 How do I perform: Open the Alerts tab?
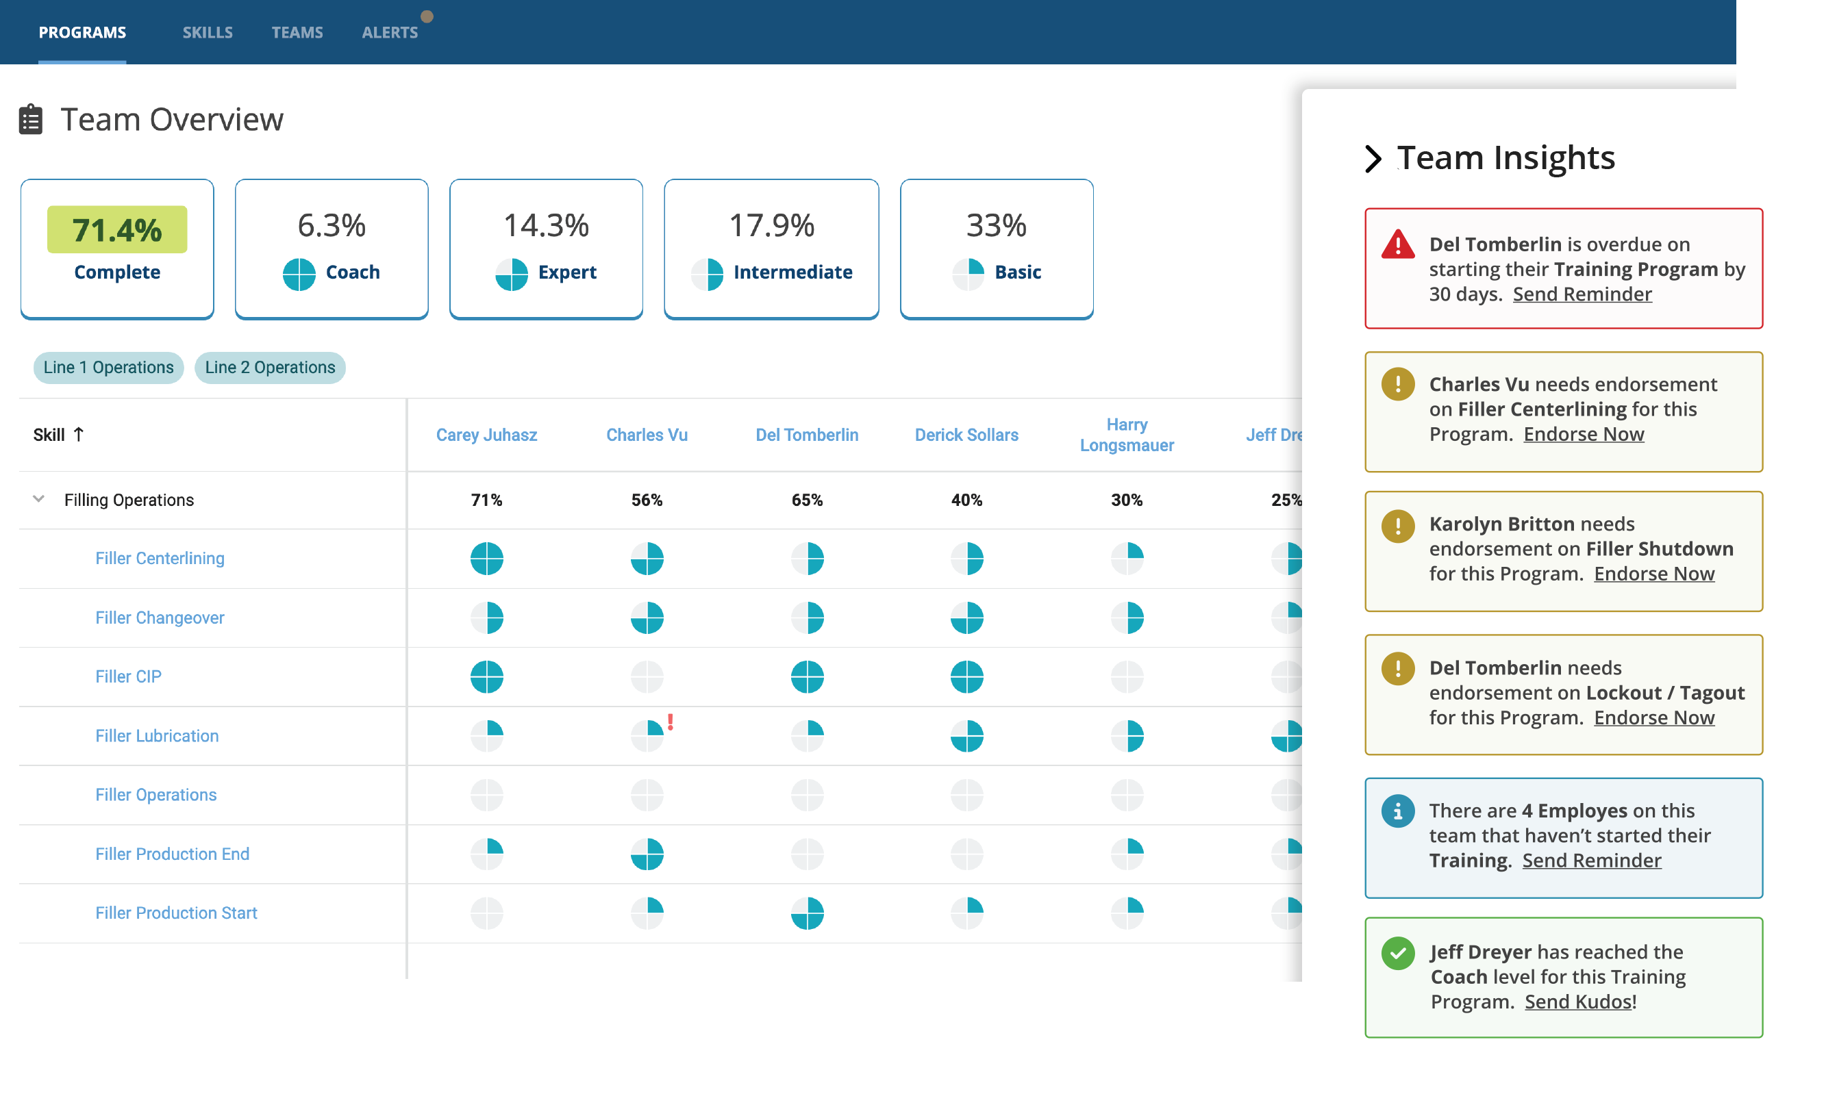point(390,32)
